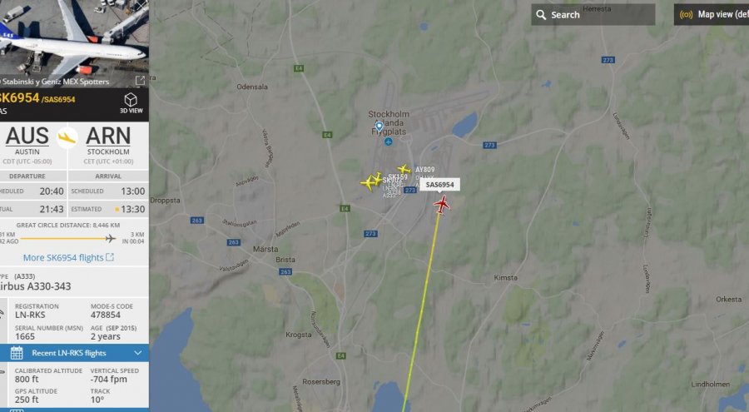Click the flight progress bar
The height and width of the screenshot is (412, 749).
[67, 238]
